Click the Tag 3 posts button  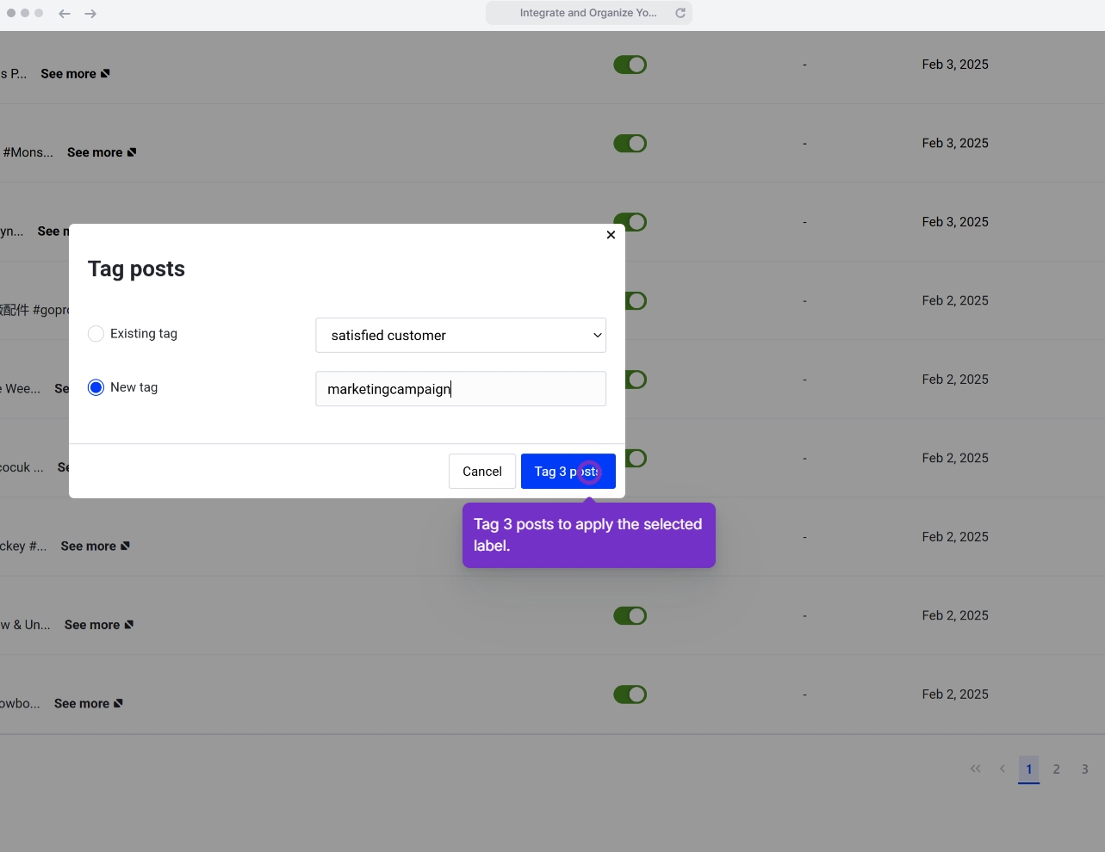[x=568, y=471]
